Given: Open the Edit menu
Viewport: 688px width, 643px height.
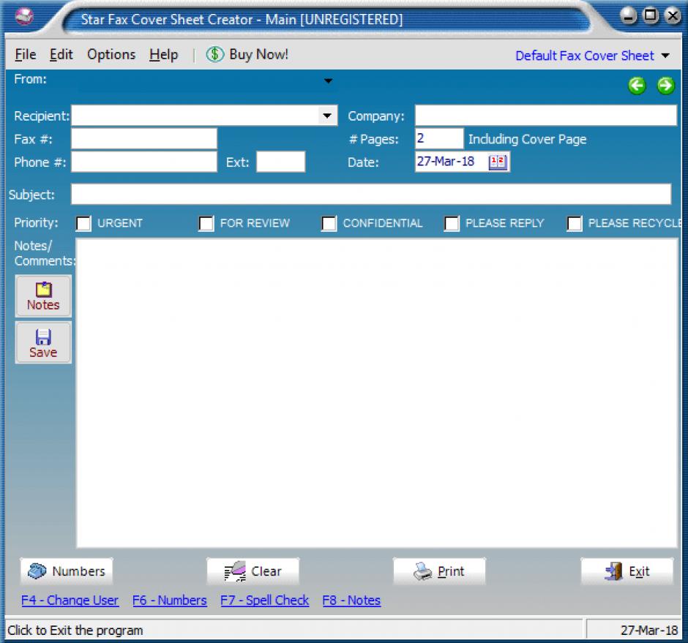Looking at the screenshot, I should point(61,54).
